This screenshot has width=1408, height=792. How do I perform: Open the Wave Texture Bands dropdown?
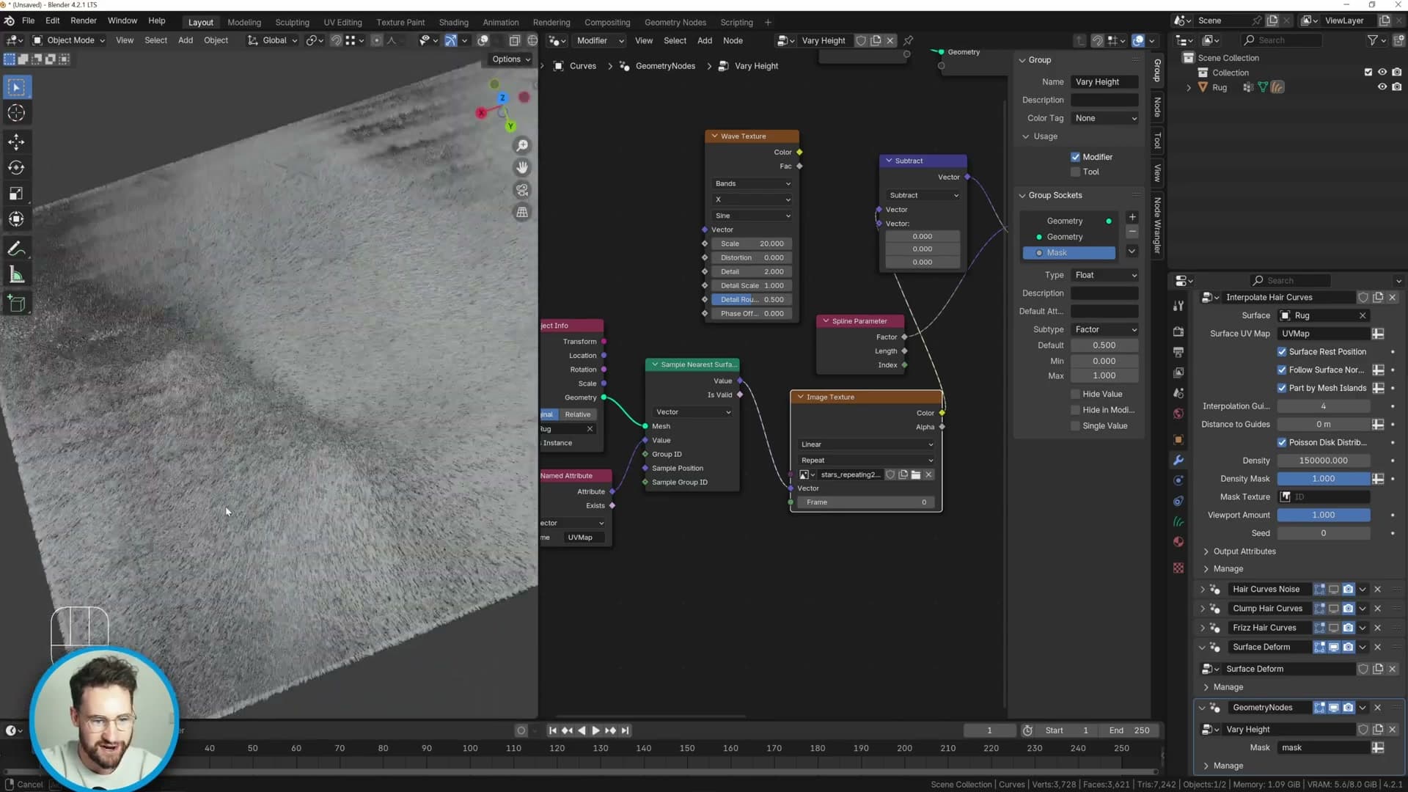[x=752, y=184]
